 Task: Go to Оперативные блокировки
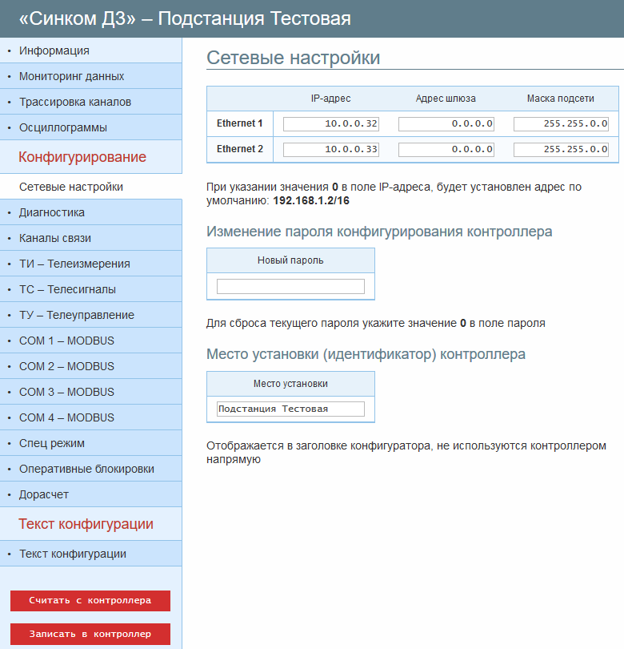[86, 469]
